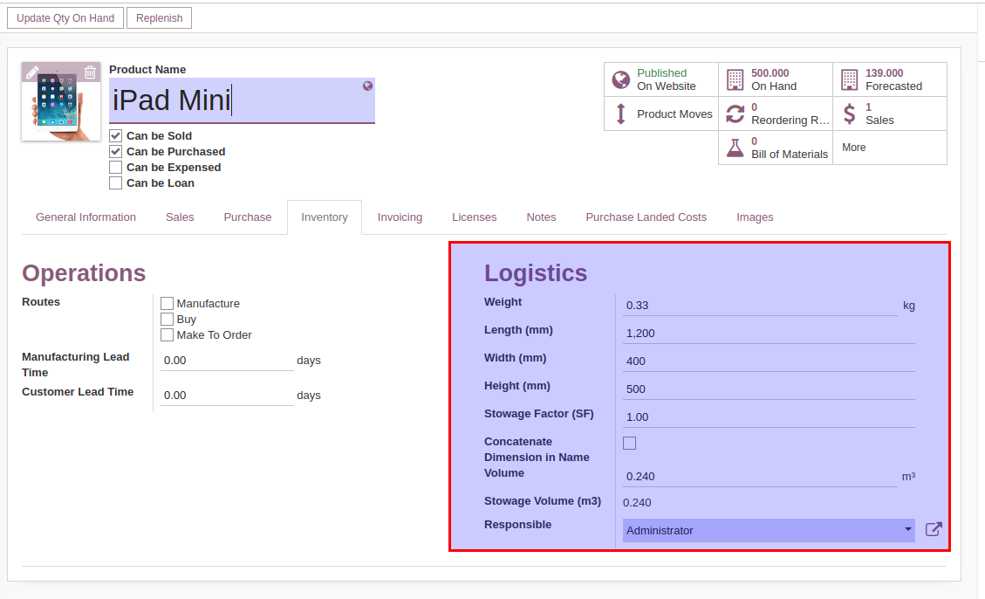985x599 pixels.
Task: Click the Sales dollar-sign icon
Action: (x=849, y=114)
